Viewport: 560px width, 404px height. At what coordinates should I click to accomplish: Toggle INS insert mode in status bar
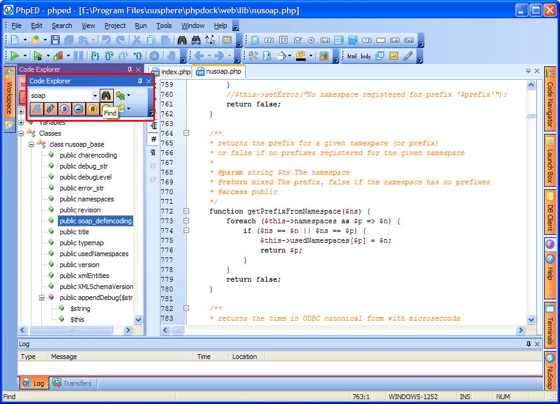point(465,397)
